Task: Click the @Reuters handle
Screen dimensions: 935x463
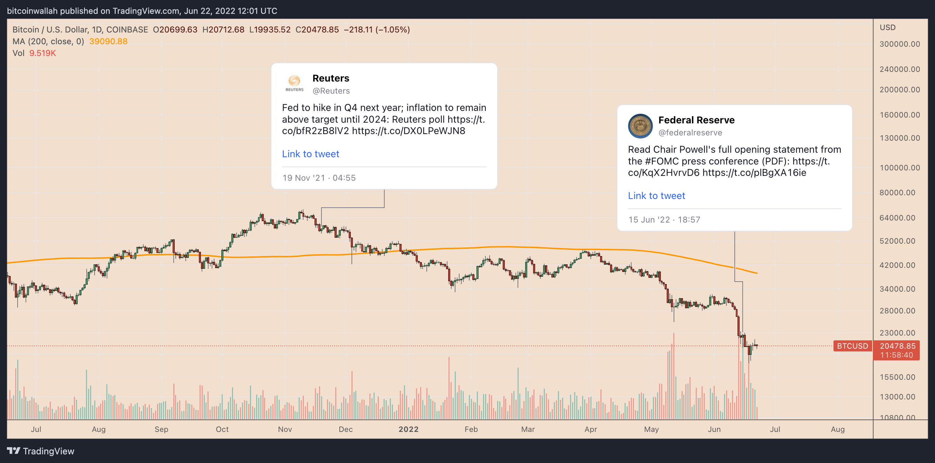Action: coord(331,91)
